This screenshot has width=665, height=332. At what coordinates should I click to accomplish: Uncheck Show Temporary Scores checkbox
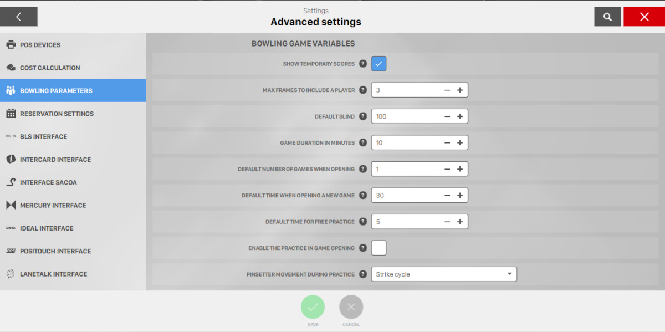[x=378, y=64]
